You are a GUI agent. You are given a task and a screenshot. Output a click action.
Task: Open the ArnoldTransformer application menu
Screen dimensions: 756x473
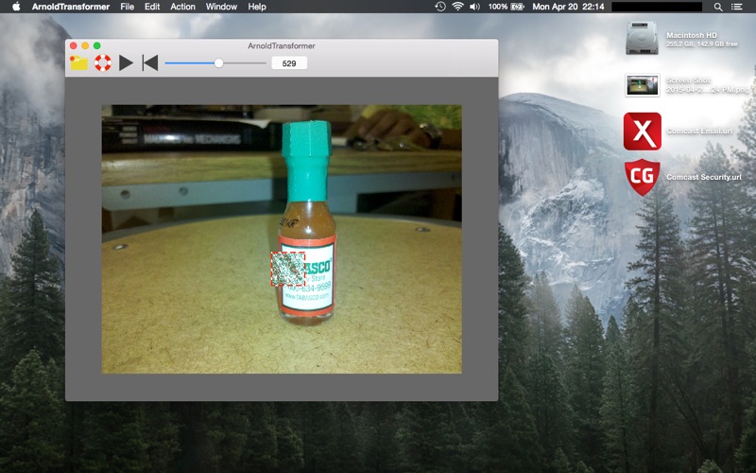pos(71,7)
